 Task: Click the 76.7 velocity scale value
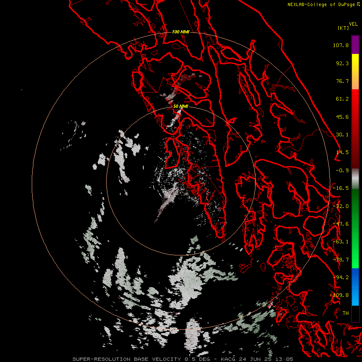pyautogui.click(x=342, y=81)
